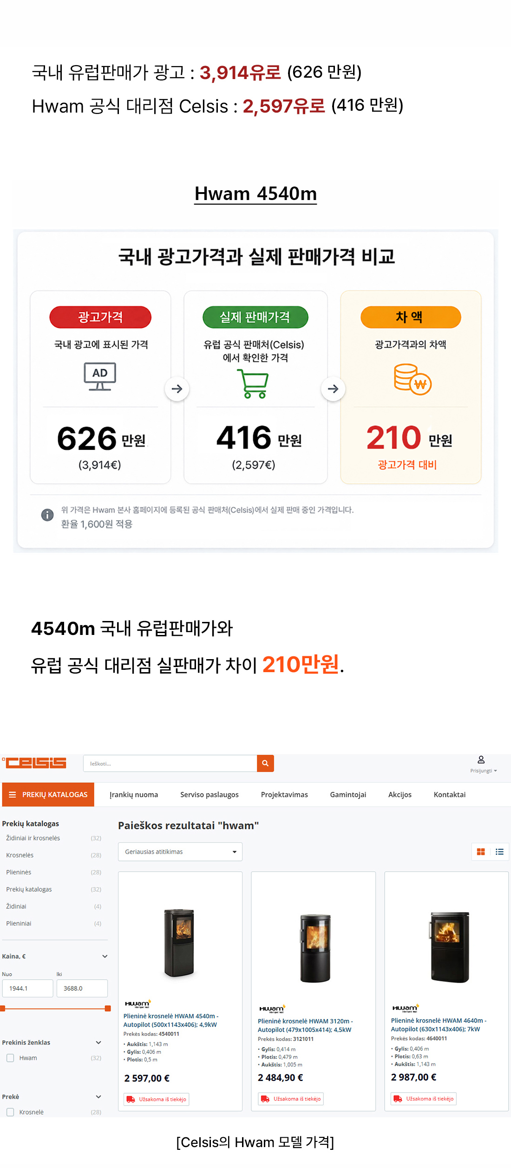
Task: Click the orange search magnifier button
Action: tap(265, 763)
